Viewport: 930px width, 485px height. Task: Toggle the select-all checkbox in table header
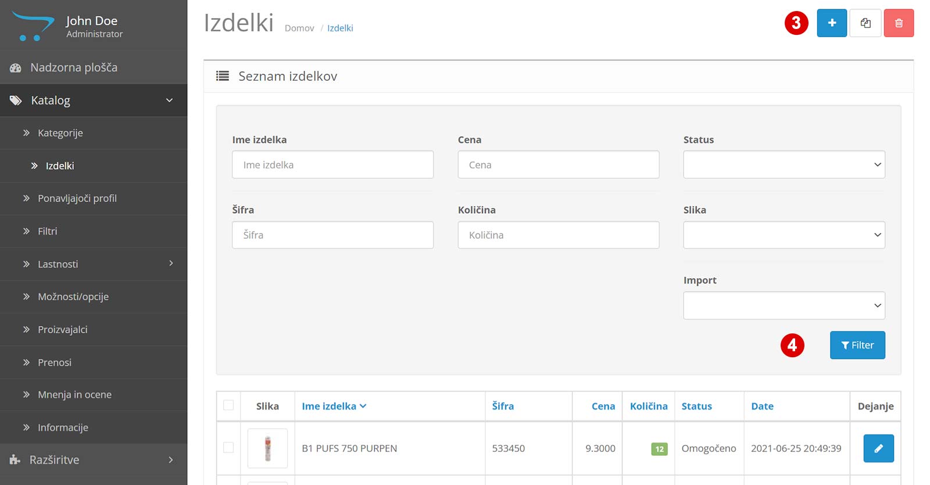[x=228, y=405]
